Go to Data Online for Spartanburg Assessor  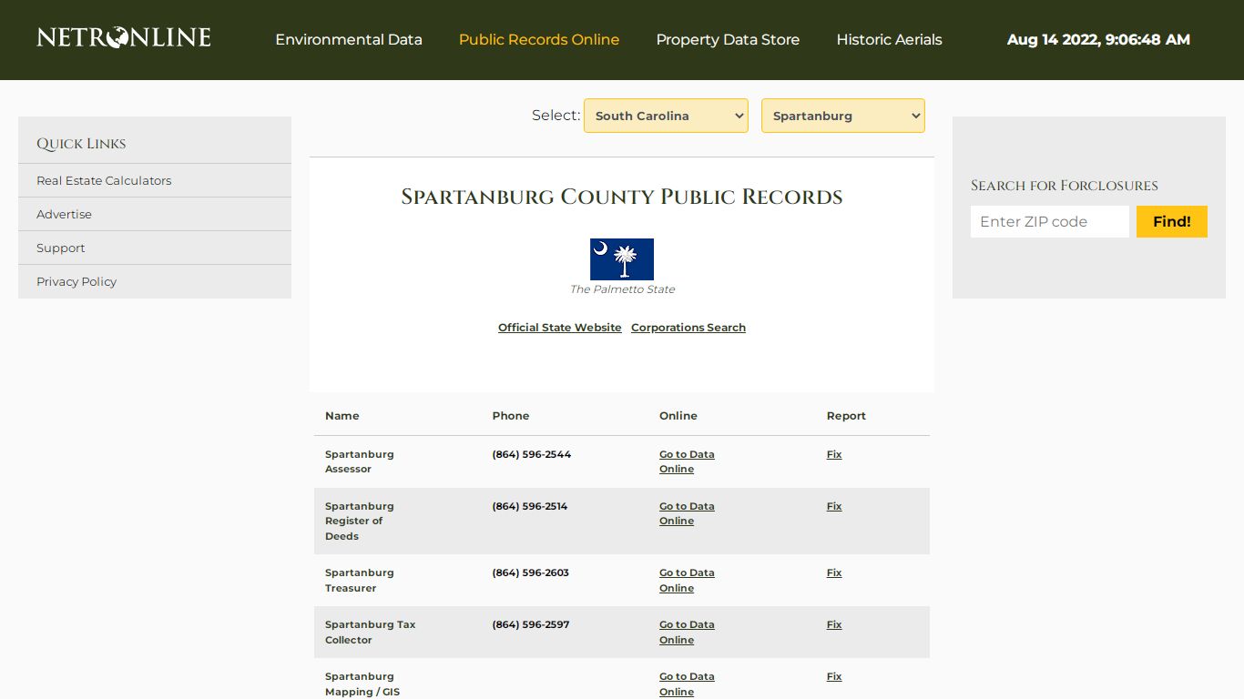click(687, 461)
